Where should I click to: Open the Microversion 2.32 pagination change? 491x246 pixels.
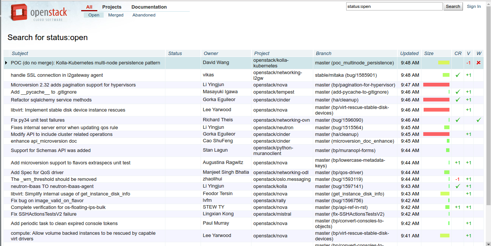tap(73, 85)
